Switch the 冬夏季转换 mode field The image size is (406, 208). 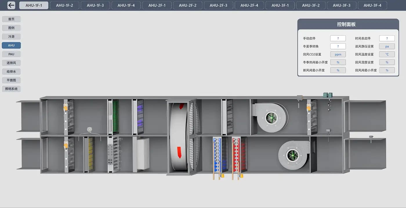point(338,46)
